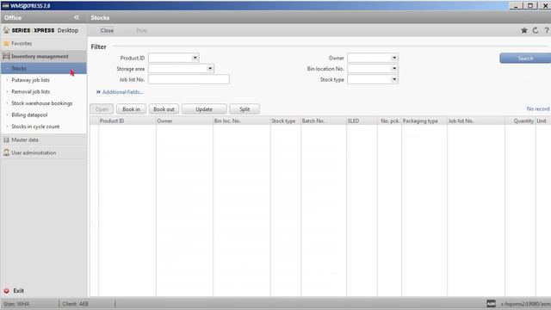The width and height of the screenshot is (551, 310).
Task: Open Storage area dropdown
Action: (210, 69)
